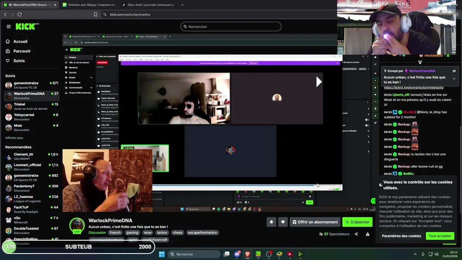Viewport: 462px width, 260px height.
Task: Open a new browser tab with plus
Action: tap(182, 5)
